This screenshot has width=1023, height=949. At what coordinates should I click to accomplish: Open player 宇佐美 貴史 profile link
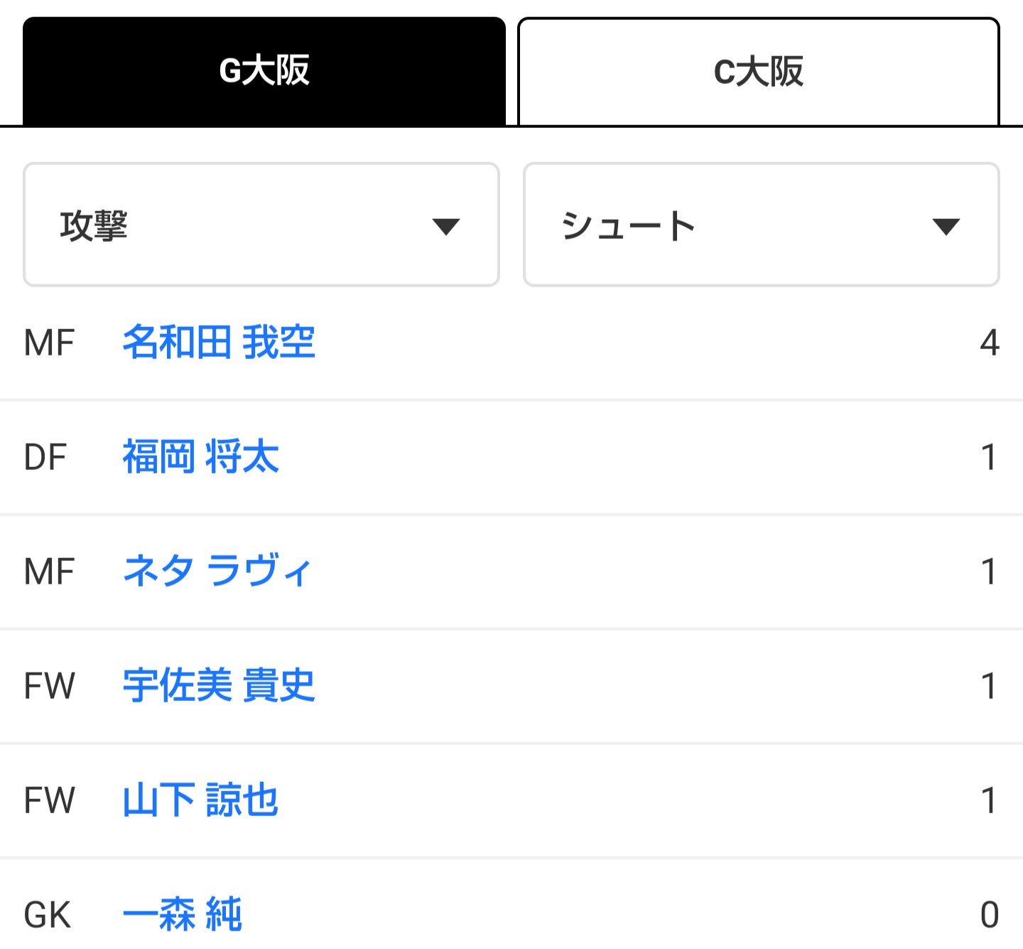(219, 685)
